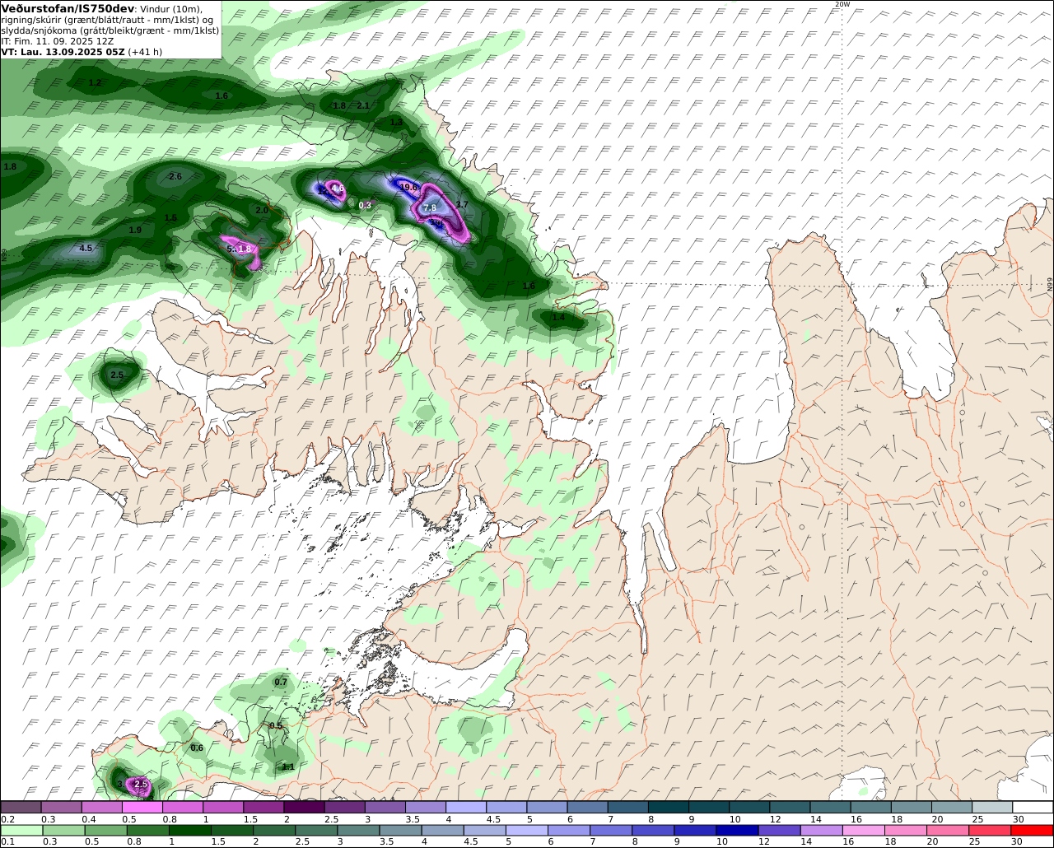
Task: Click the precipitation value '1.9' on the map
Action: [135, 231]
